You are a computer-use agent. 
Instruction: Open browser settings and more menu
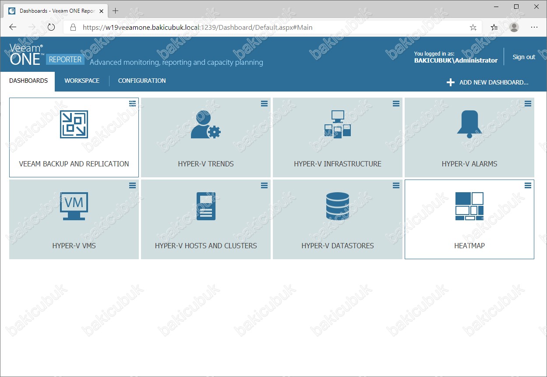(x=534, y=27)
